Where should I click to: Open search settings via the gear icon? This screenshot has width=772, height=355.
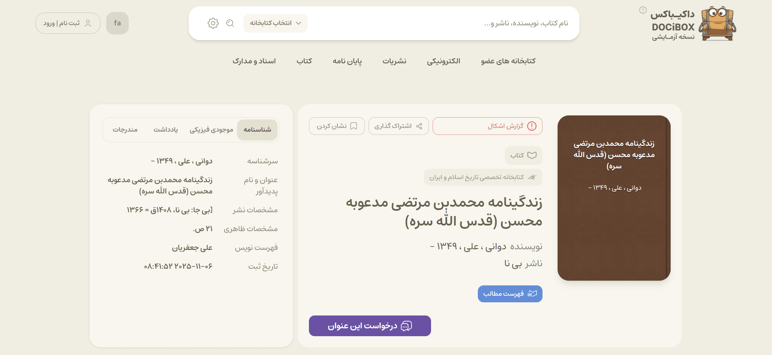[213, 23]
